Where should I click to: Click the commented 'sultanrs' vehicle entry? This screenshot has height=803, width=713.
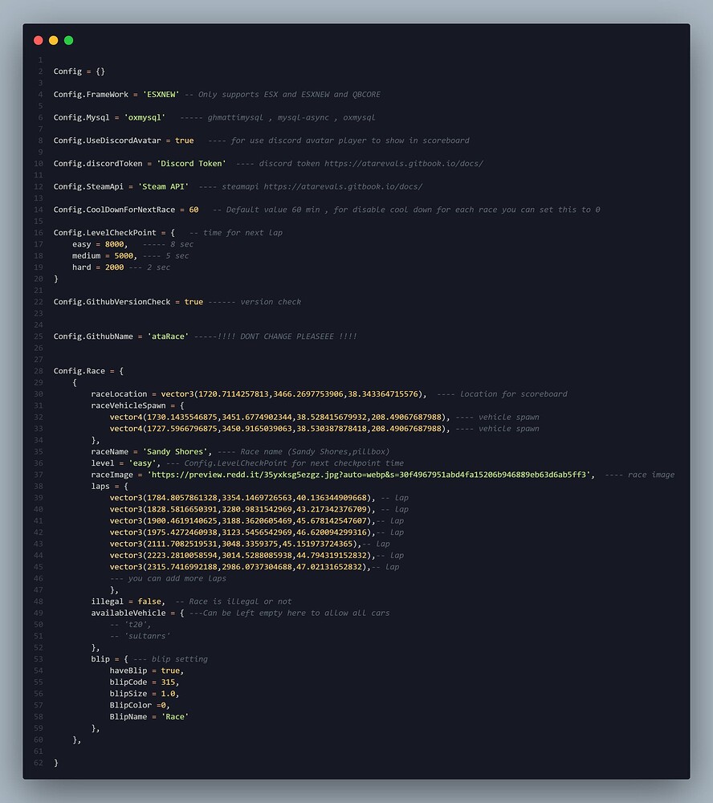[140, 636]
